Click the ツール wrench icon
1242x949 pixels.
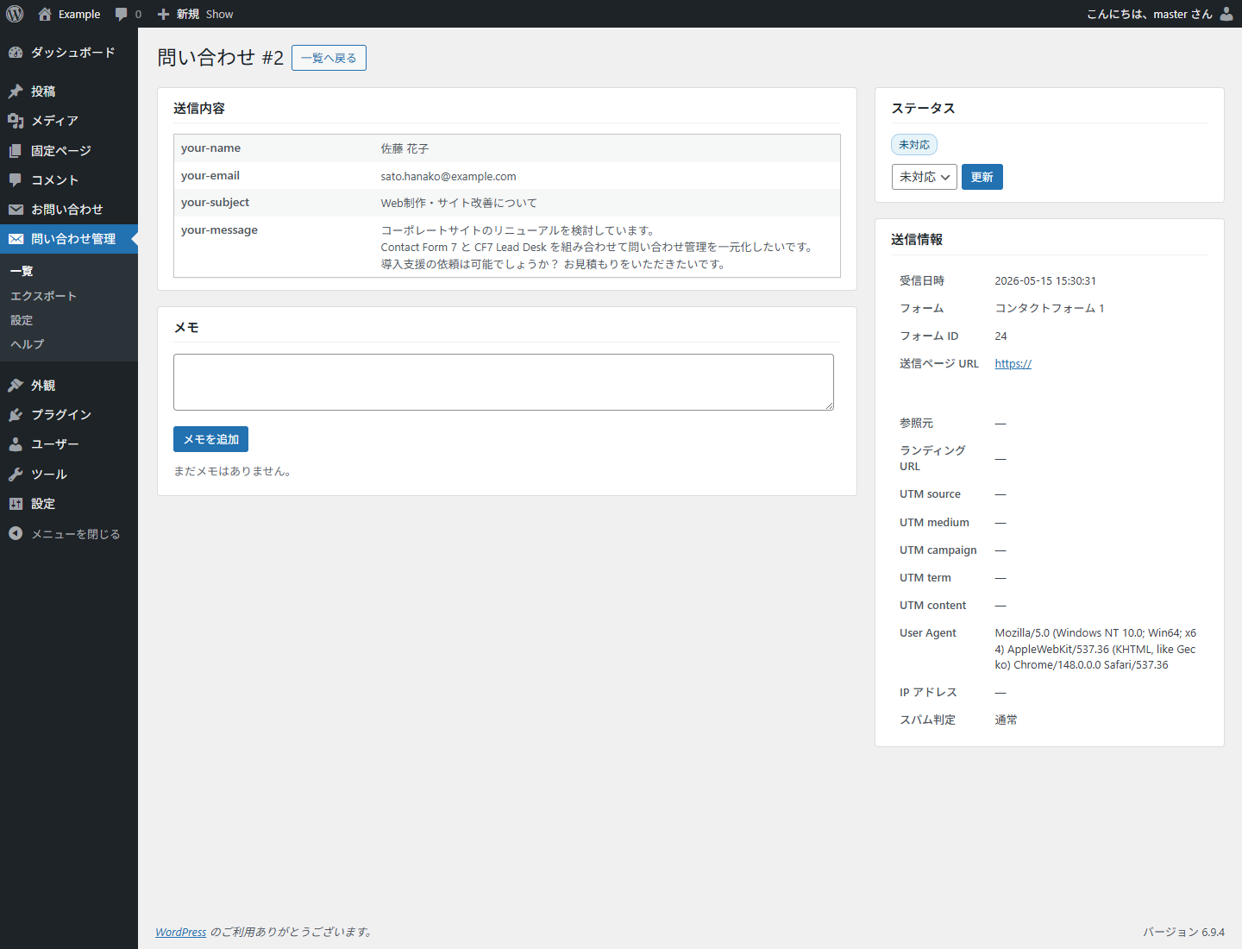coord(16,474)
